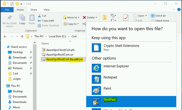Open the recent locations dropdown arrow
182x110 pixels.
click(x=17, y=37)
